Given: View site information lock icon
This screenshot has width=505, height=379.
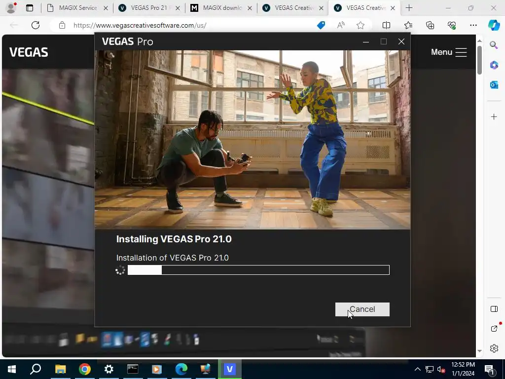Looking at the screenshot, I should click(62, 25).
